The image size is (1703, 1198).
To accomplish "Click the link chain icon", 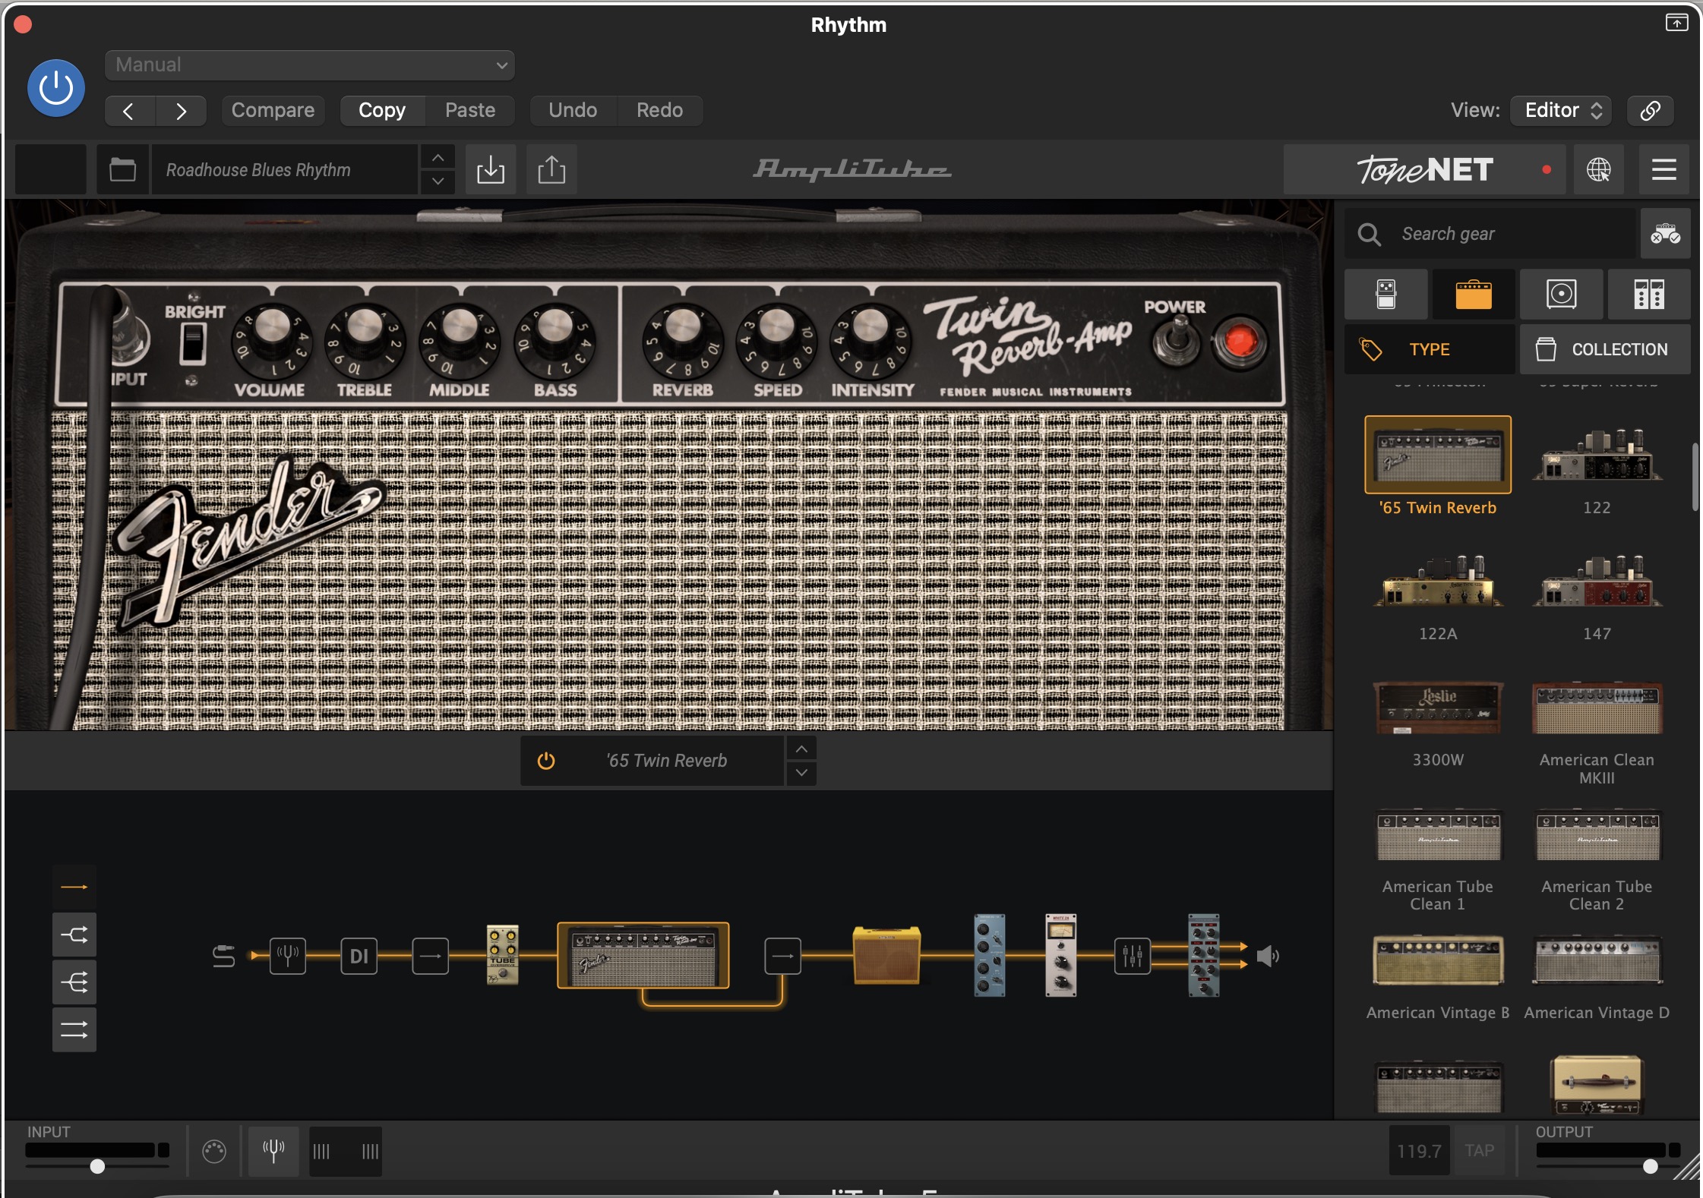I will (x=1650, y=111).
